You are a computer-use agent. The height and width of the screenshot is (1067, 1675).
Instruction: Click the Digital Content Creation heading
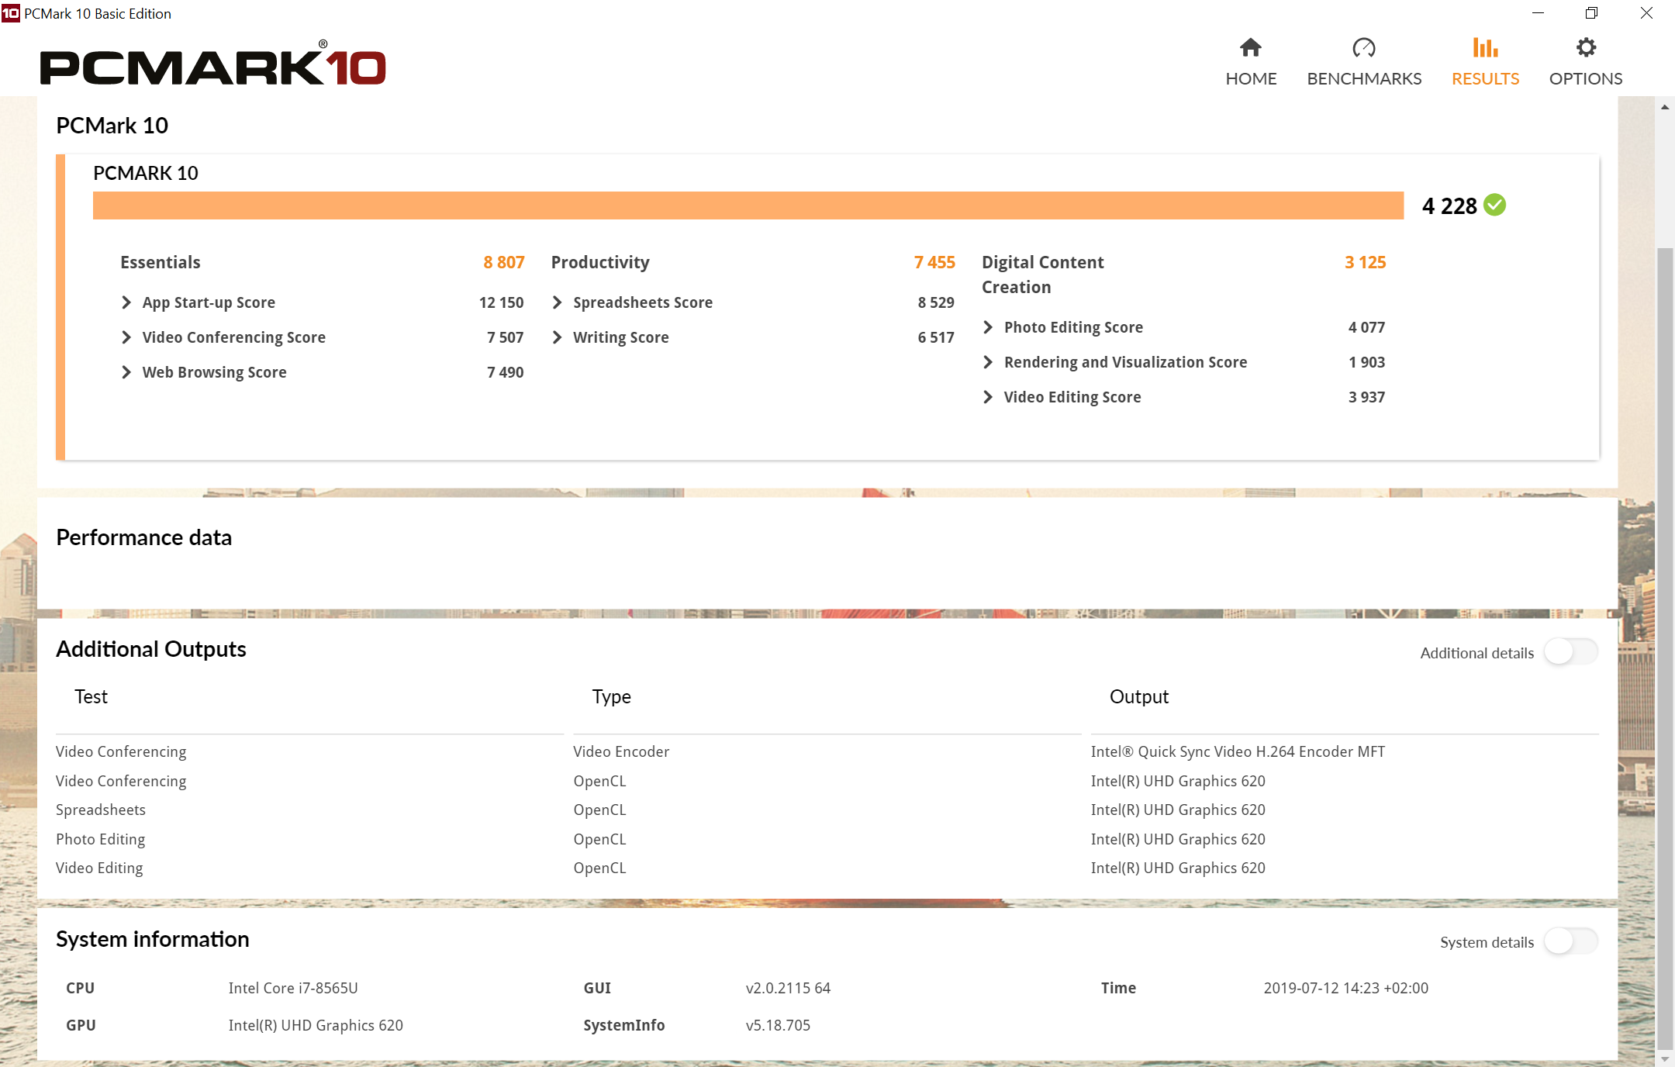coord(1043,275)
